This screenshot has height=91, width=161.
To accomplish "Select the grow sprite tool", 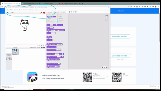I will (74, 12).
